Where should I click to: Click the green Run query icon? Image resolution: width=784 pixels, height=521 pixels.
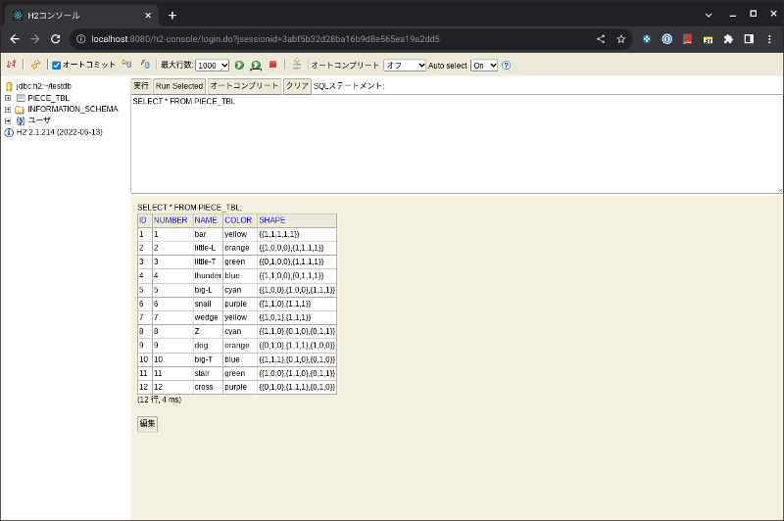pos(239,65)
